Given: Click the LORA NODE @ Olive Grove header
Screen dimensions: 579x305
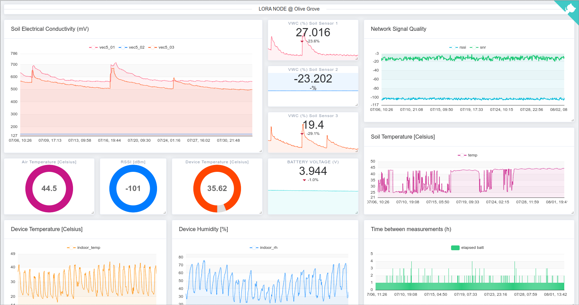Looking at the screenshot, I should coord(289,9).
